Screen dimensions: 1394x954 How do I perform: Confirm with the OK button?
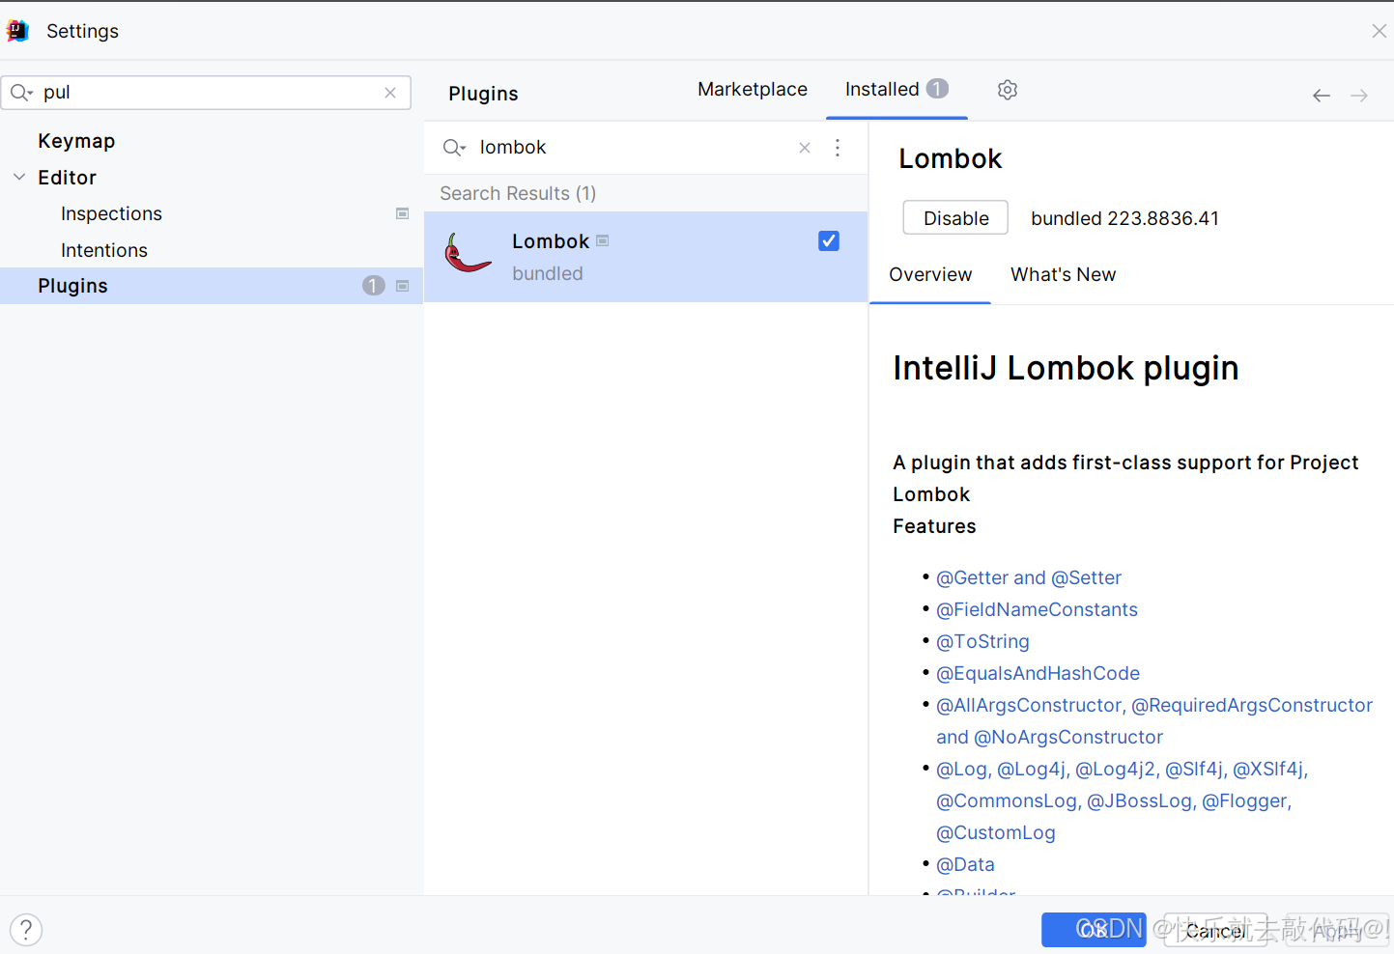click(1094, 930)
